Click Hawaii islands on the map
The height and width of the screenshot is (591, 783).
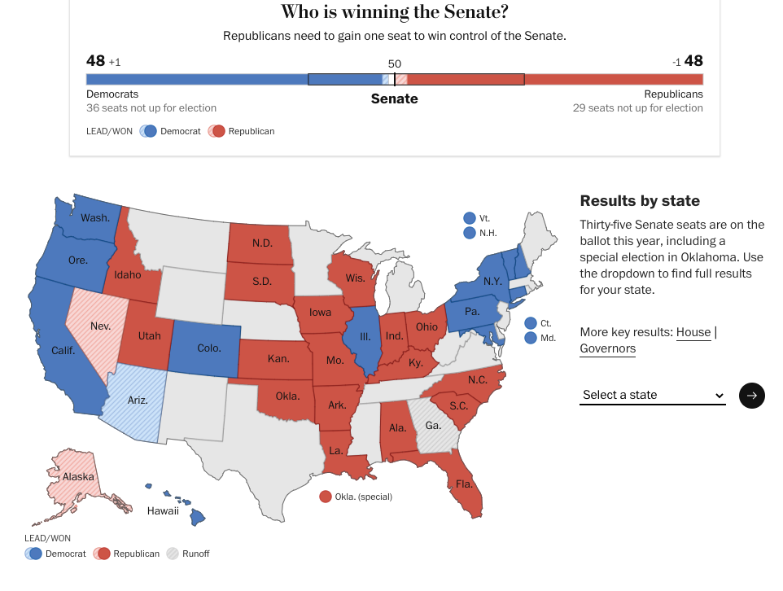[197, 516]
